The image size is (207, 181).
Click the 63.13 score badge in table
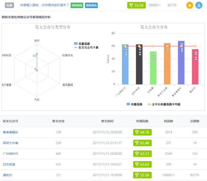pyautogui.click(x=142, y=154)
